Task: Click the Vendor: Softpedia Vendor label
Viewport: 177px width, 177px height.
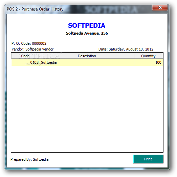Action: pos(32,49)
